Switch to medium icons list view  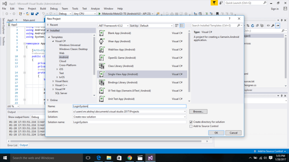[182, 26]
